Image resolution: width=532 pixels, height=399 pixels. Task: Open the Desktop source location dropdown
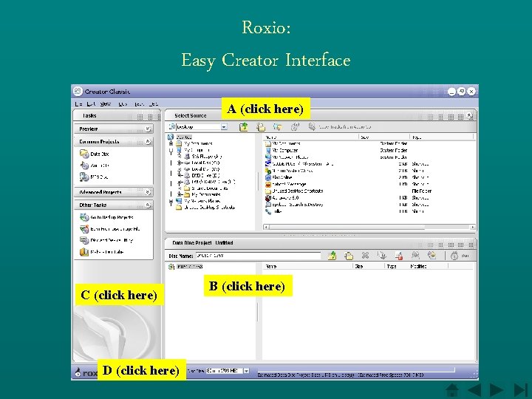[x=225, y=127]
